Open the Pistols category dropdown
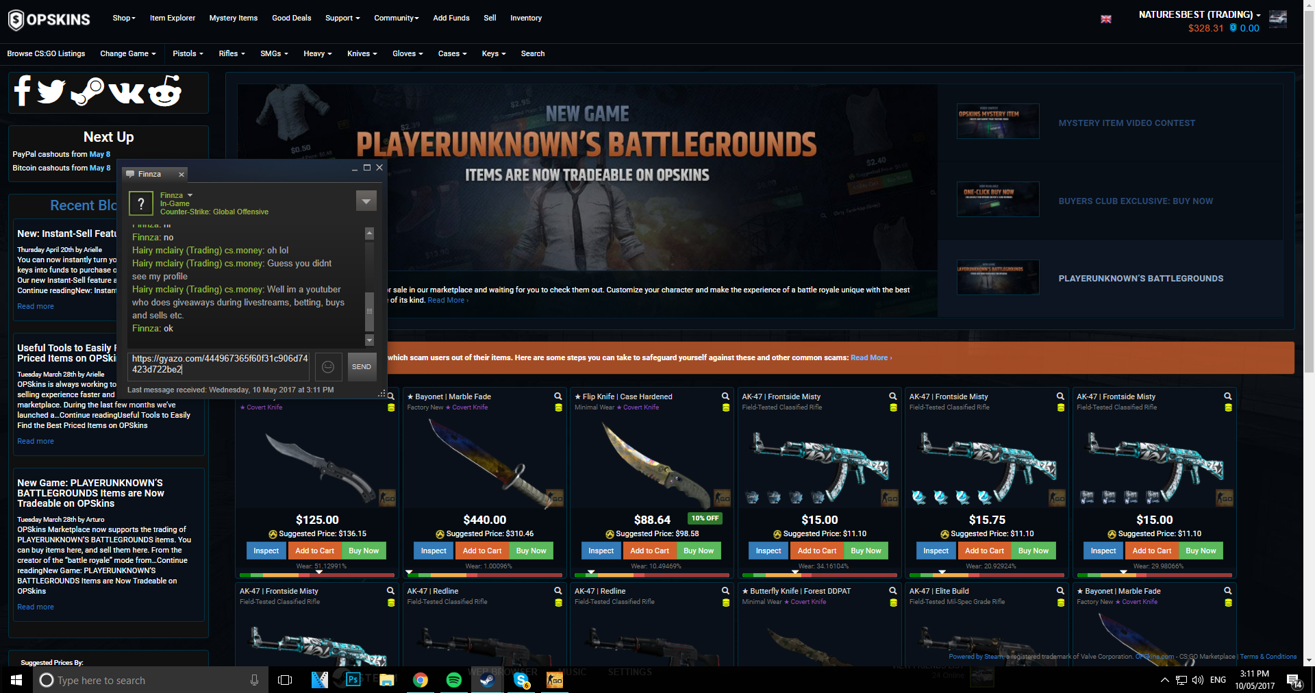This screenshot has height=693, width=1315. (x=188, y=53)
